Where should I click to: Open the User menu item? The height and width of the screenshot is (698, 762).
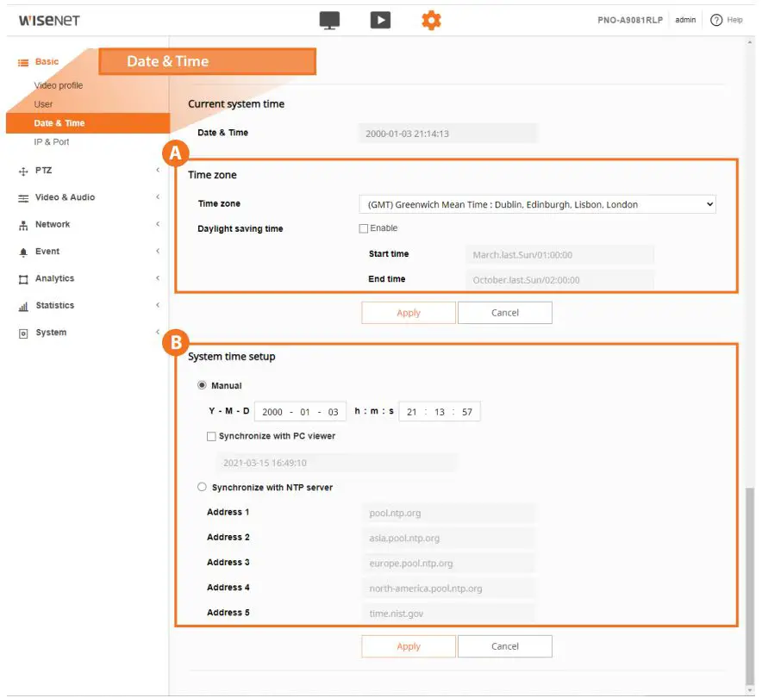(43, 104)
